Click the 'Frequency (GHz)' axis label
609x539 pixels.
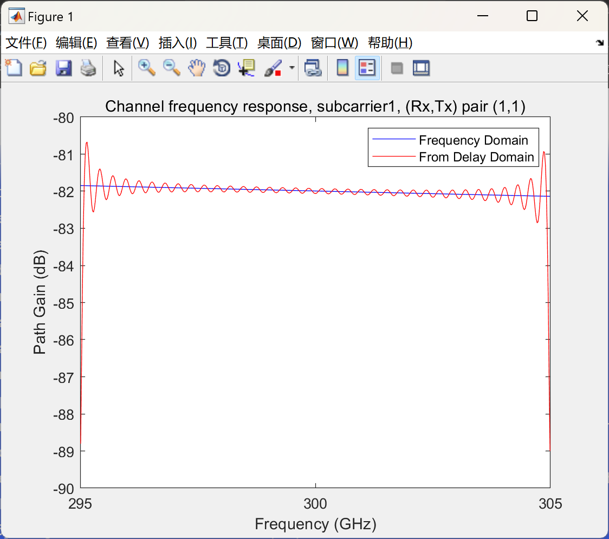tap(315, 524)
